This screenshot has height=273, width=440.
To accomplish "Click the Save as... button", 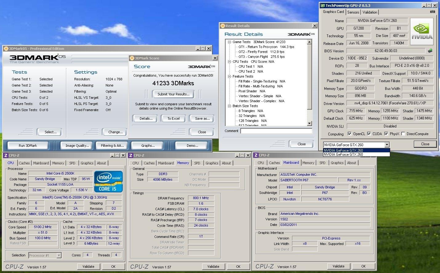I will (202, 118).
